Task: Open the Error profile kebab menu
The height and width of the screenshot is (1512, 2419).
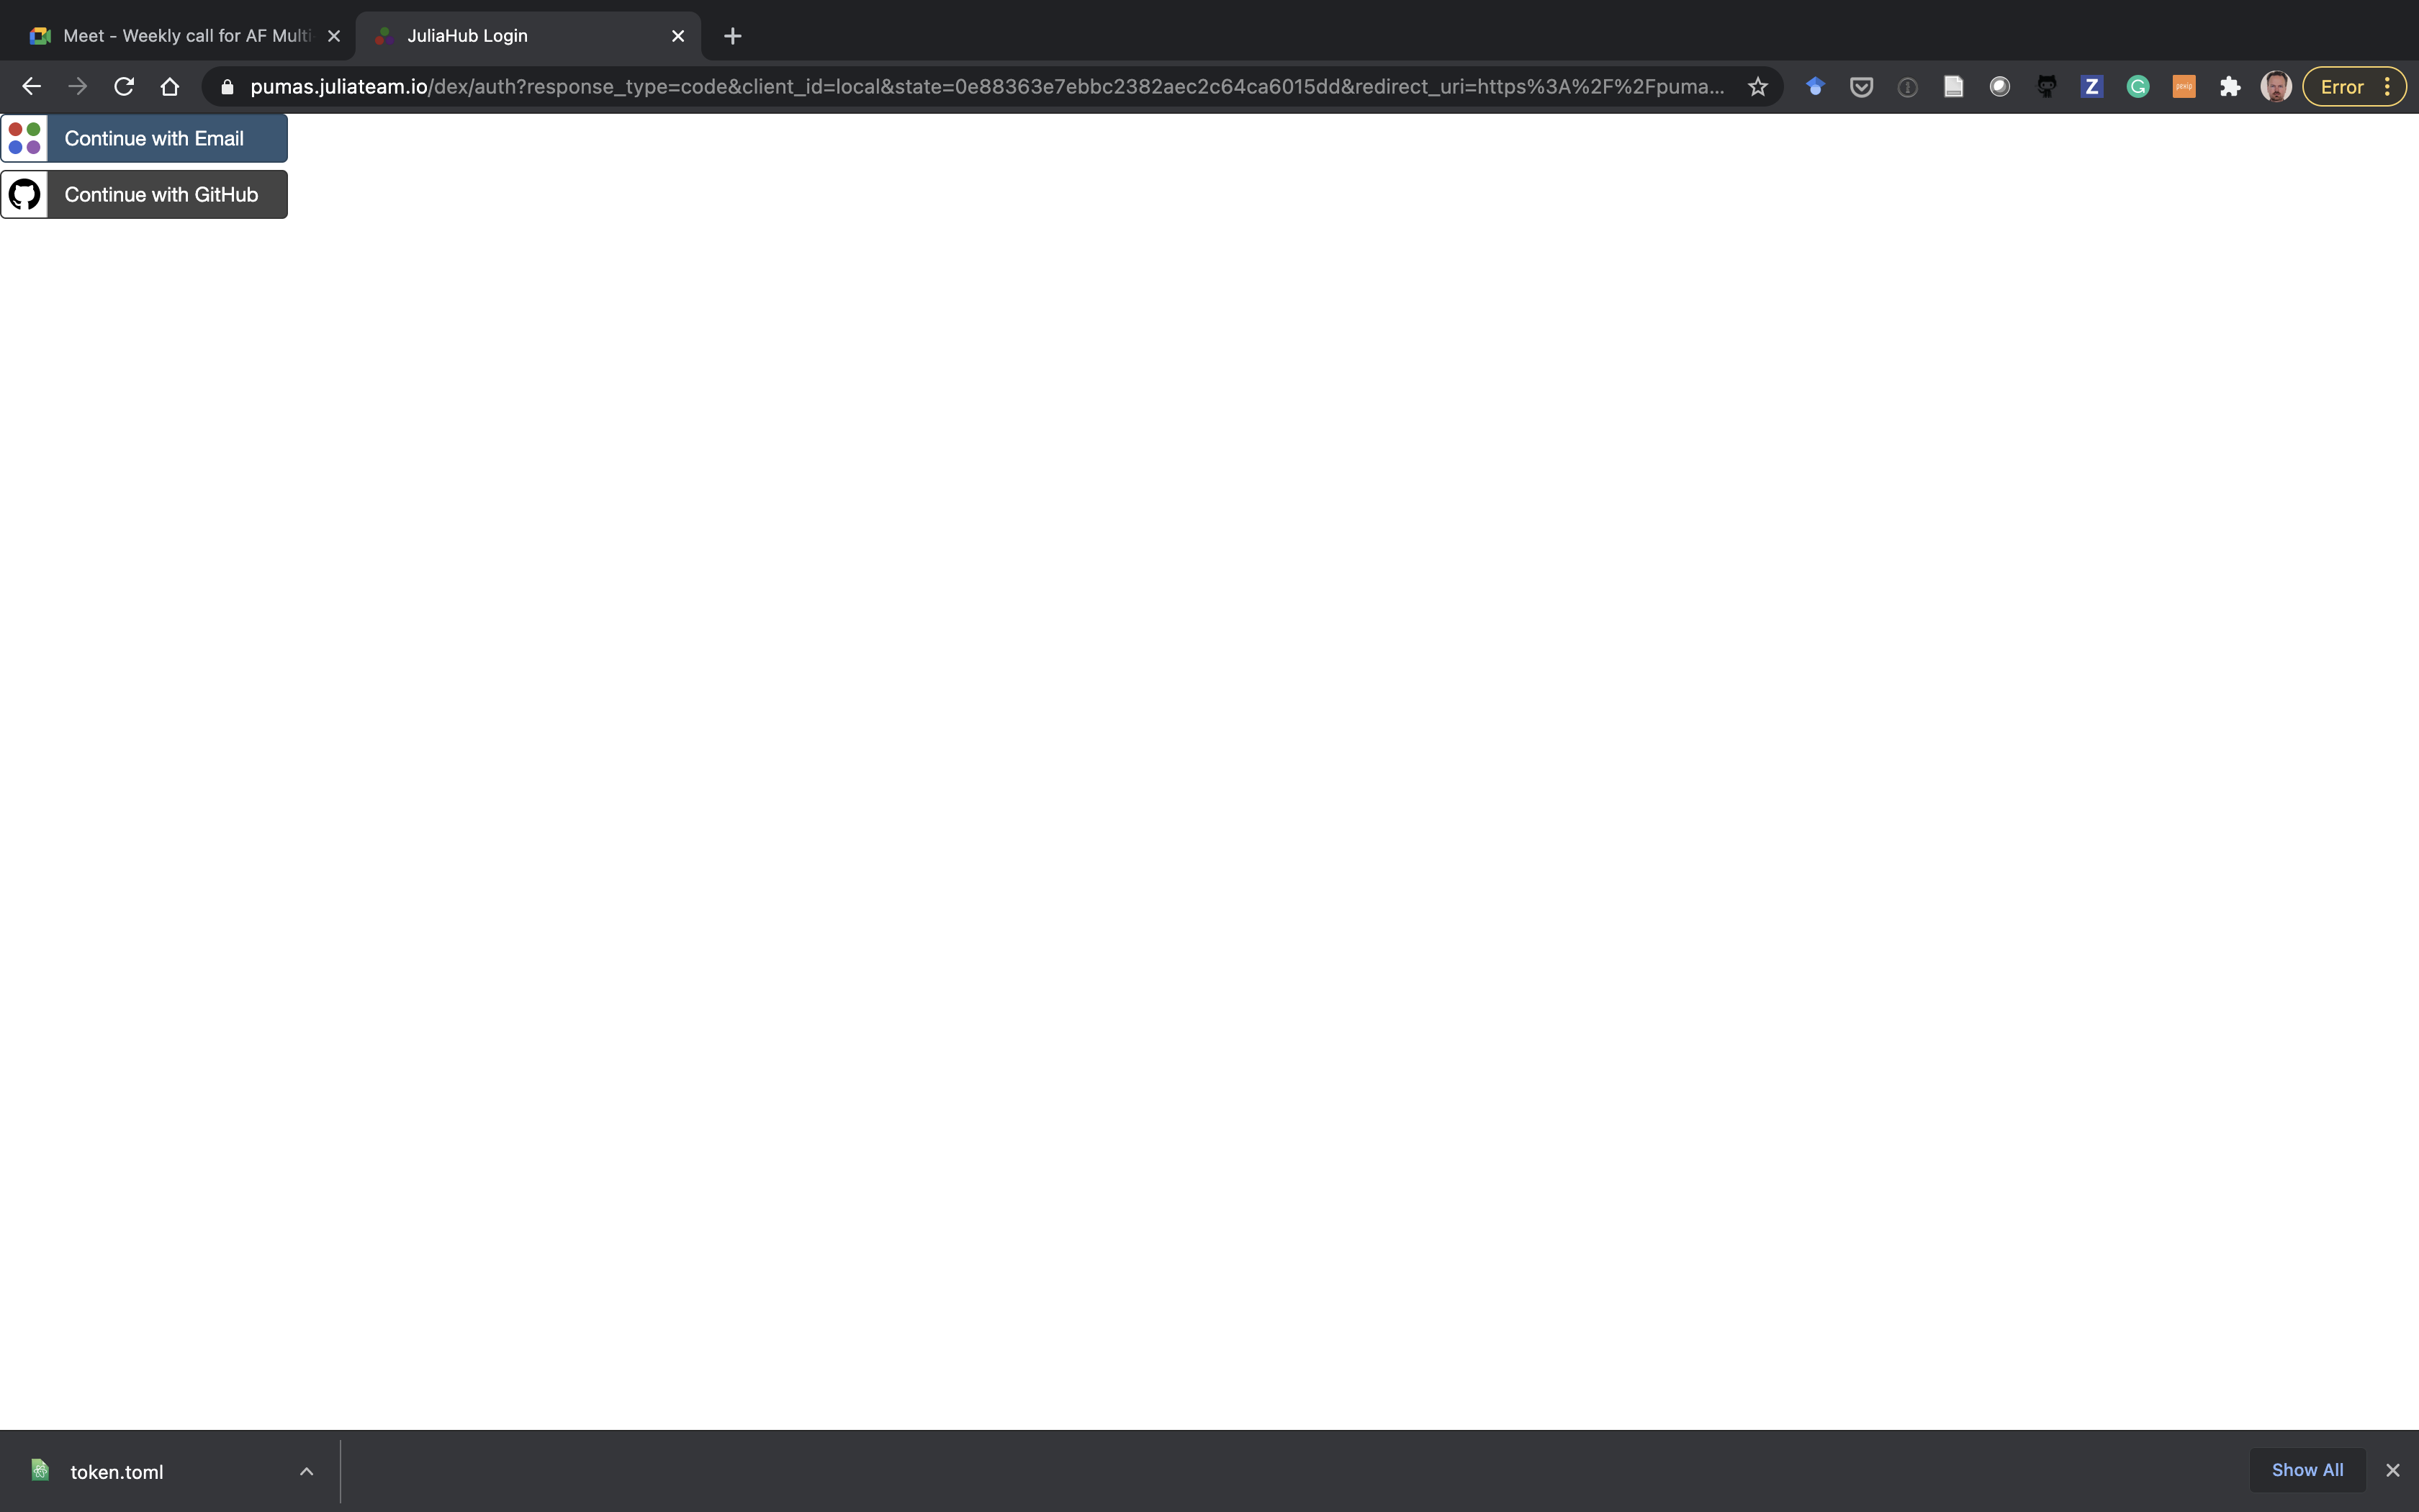Action: point(2389,87)
